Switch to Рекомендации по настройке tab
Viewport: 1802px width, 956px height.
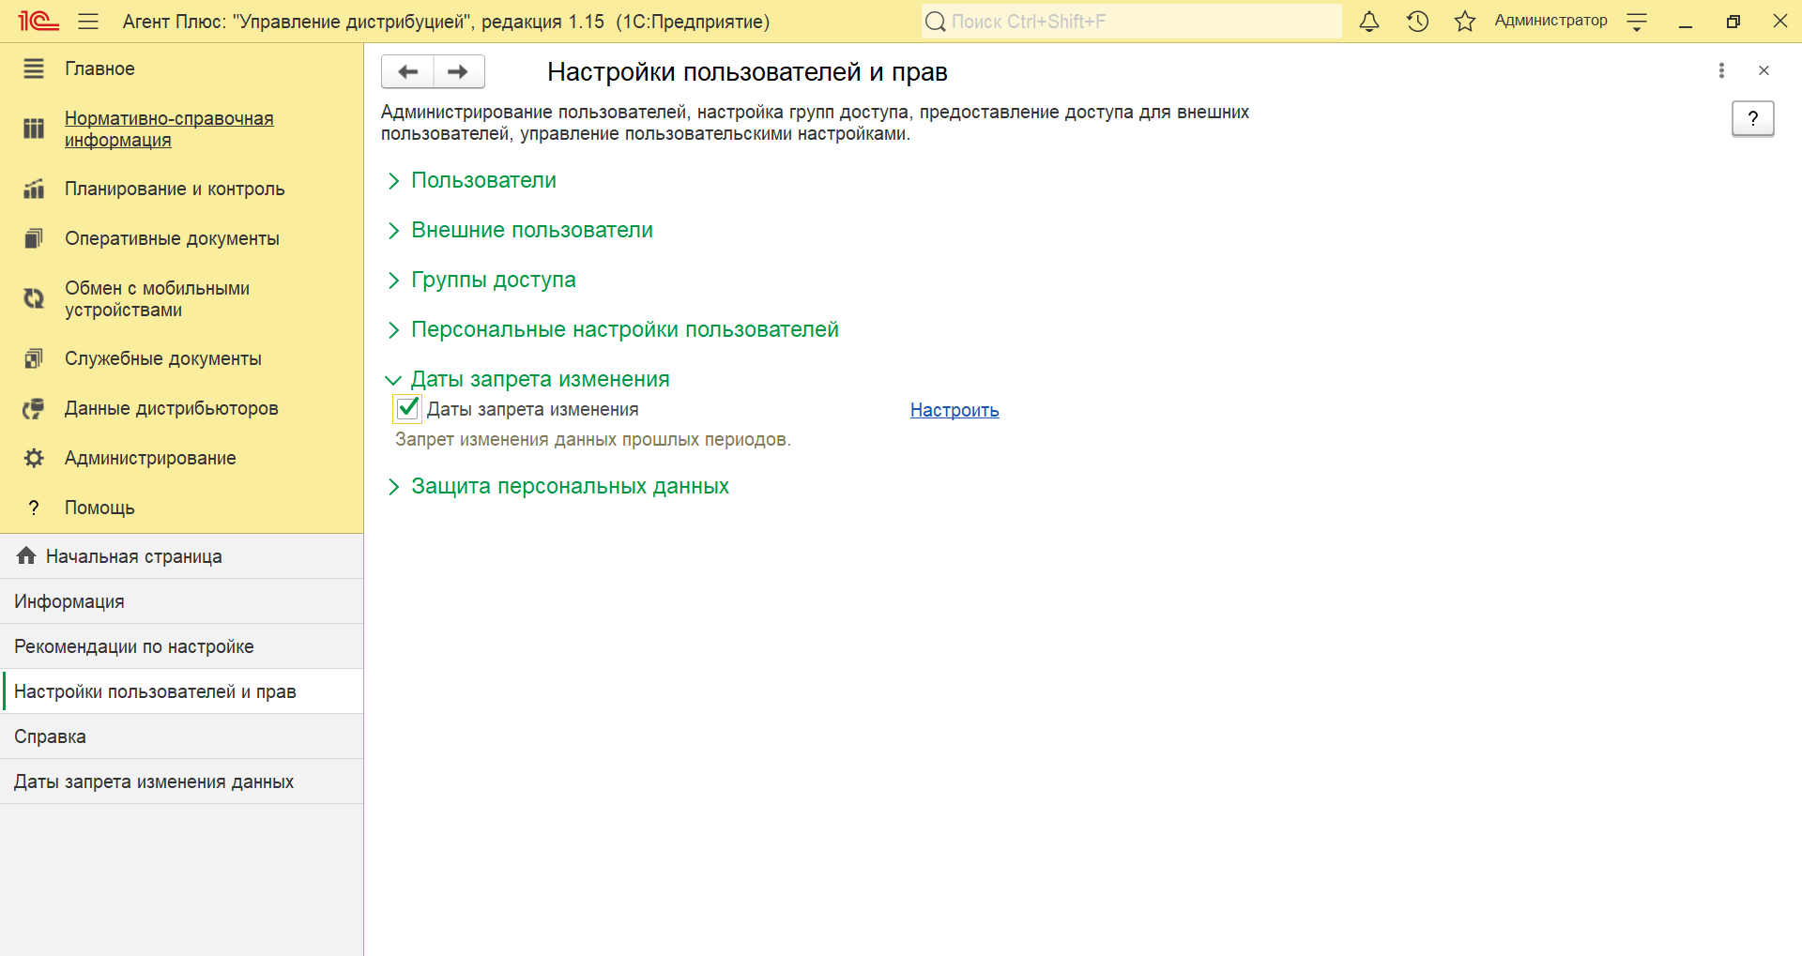pos(181,646)
